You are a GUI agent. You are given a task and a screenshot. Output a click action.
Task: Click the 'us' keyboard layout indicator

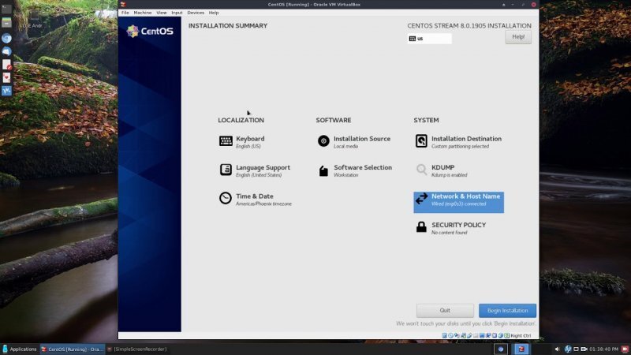[429, 39]
